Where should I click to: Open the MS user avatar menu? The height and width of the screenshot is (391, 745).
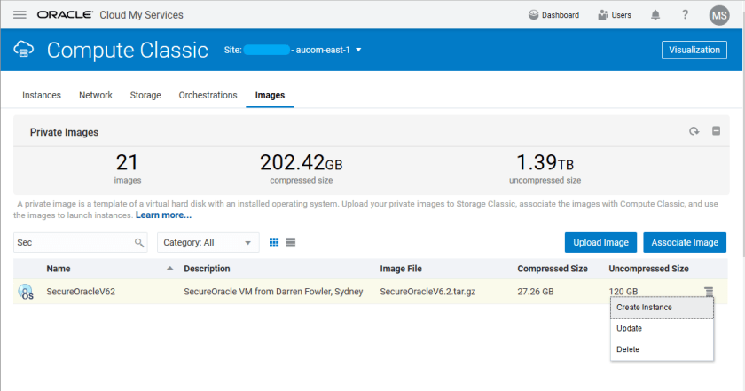[718, 15]
